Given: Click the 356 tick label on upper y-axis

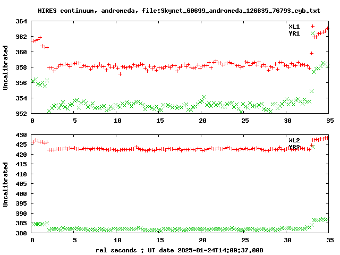Looking at the screenshot, I should pos(21,83).
